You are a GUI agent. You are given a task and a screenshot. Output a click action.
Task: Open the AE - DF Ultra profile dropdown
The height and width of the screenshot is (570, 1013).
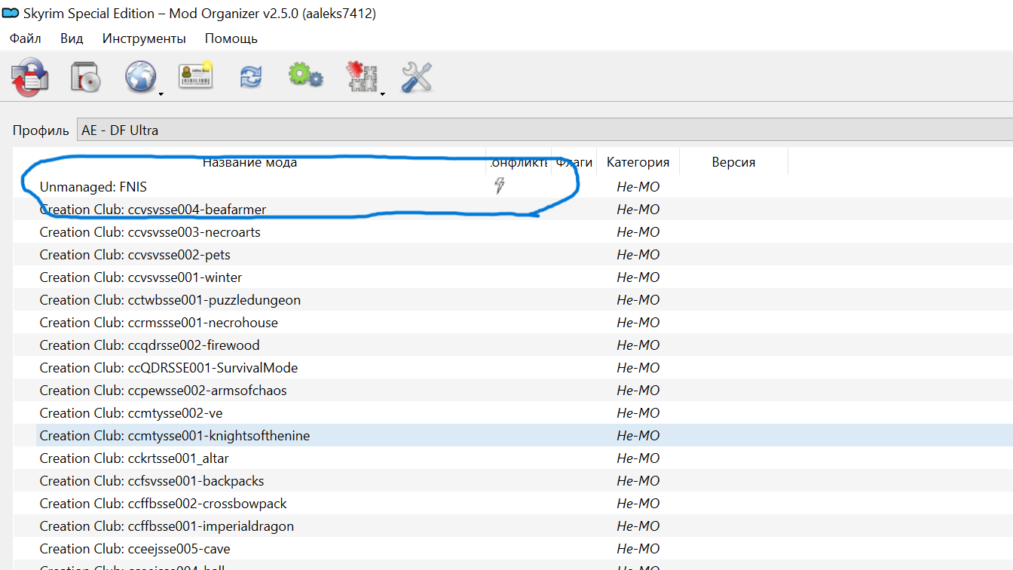543,130
